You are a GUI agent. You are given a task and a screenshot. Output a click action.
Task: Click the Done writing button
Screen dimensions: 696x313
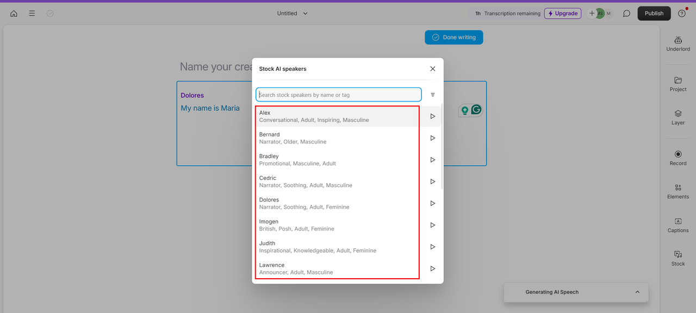(x=454, y=37)
